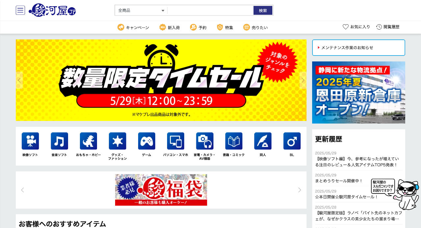Open the 恩田原新倉庫オープン banner
The width and height of the screenshot is (421, 228).
(x=359, y=92)
